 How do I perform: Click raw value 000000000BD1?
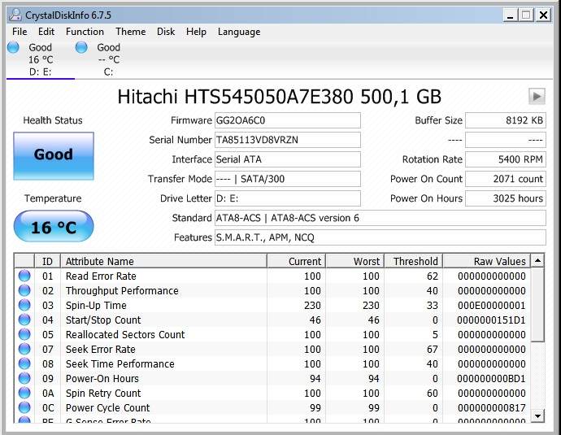(491, 378)
